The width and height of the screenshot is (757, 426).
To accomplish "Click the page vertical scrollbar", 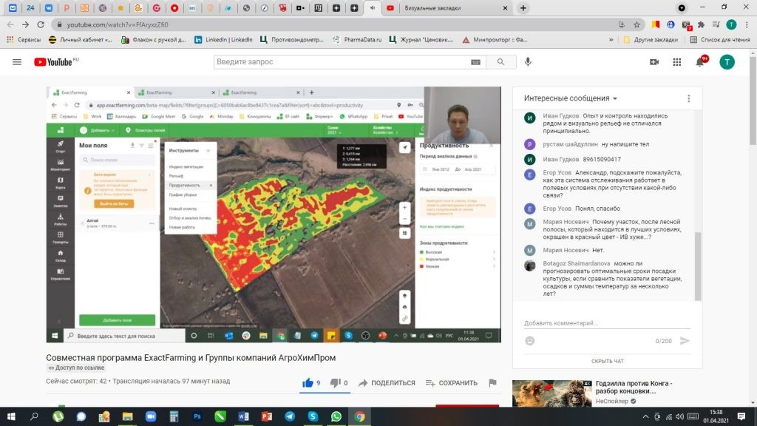I will tap(753, 101).
